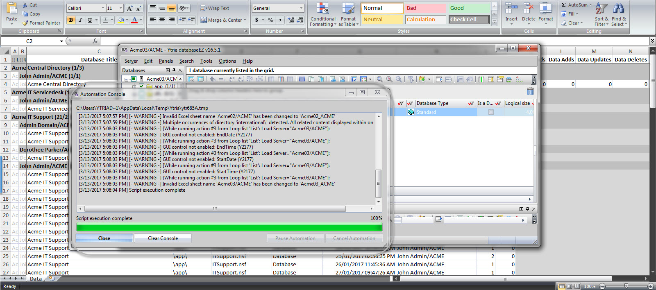Open Panels menu in databaseEZ
This screenshot has width=656, height=290.
pyautogui.click(x=166, y=61)
